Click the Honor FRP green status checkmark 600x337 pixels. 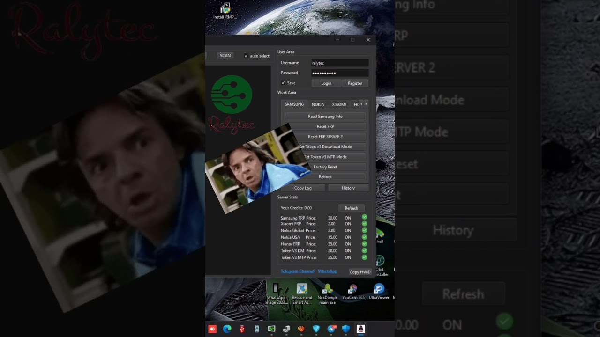click(x=364, y=244)
